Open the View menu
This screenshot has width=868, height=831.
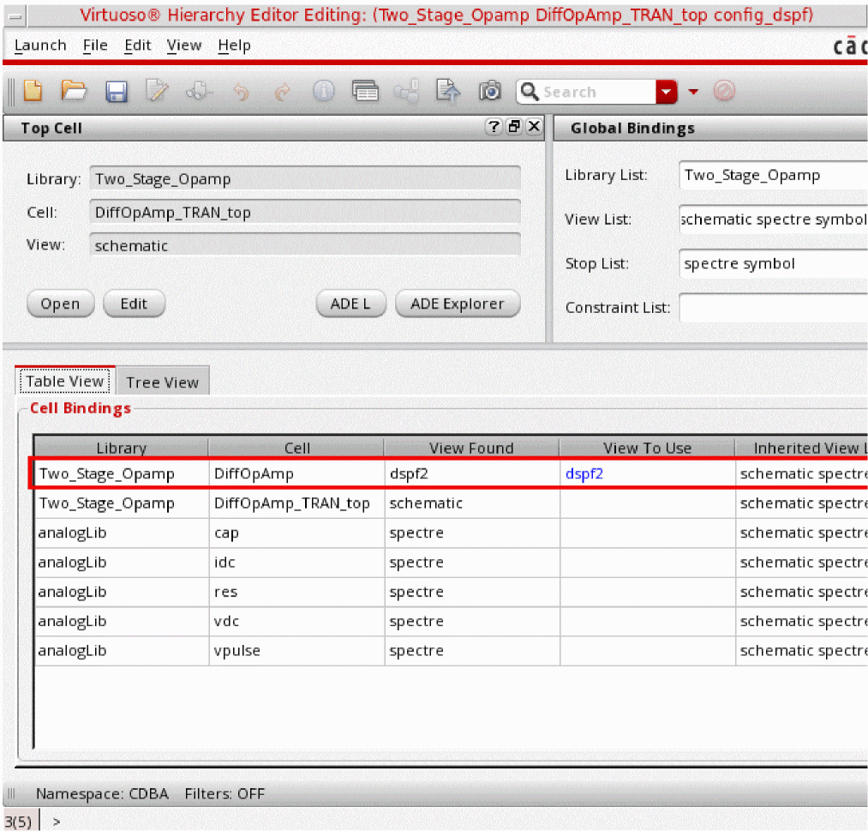pyautogui.click(x=183, y=45)
